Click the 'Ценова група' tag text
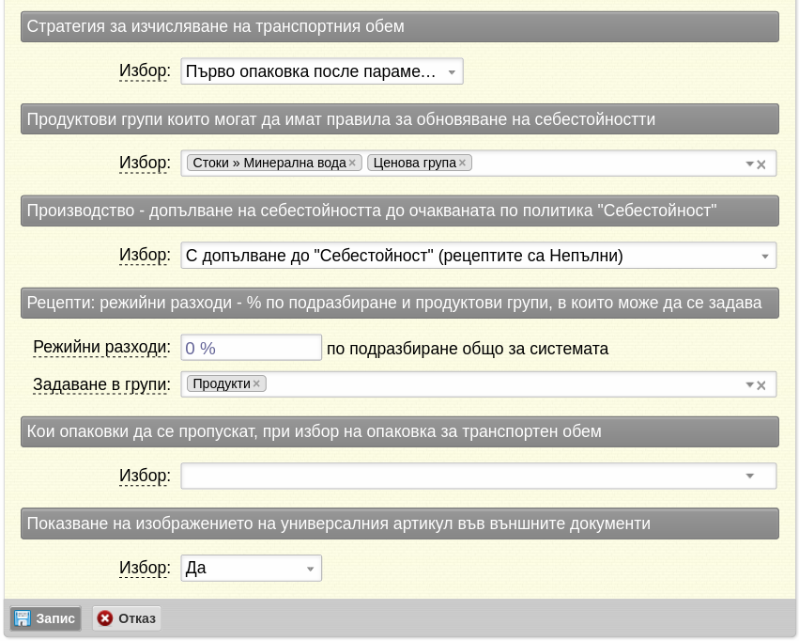 pos(414,164)
